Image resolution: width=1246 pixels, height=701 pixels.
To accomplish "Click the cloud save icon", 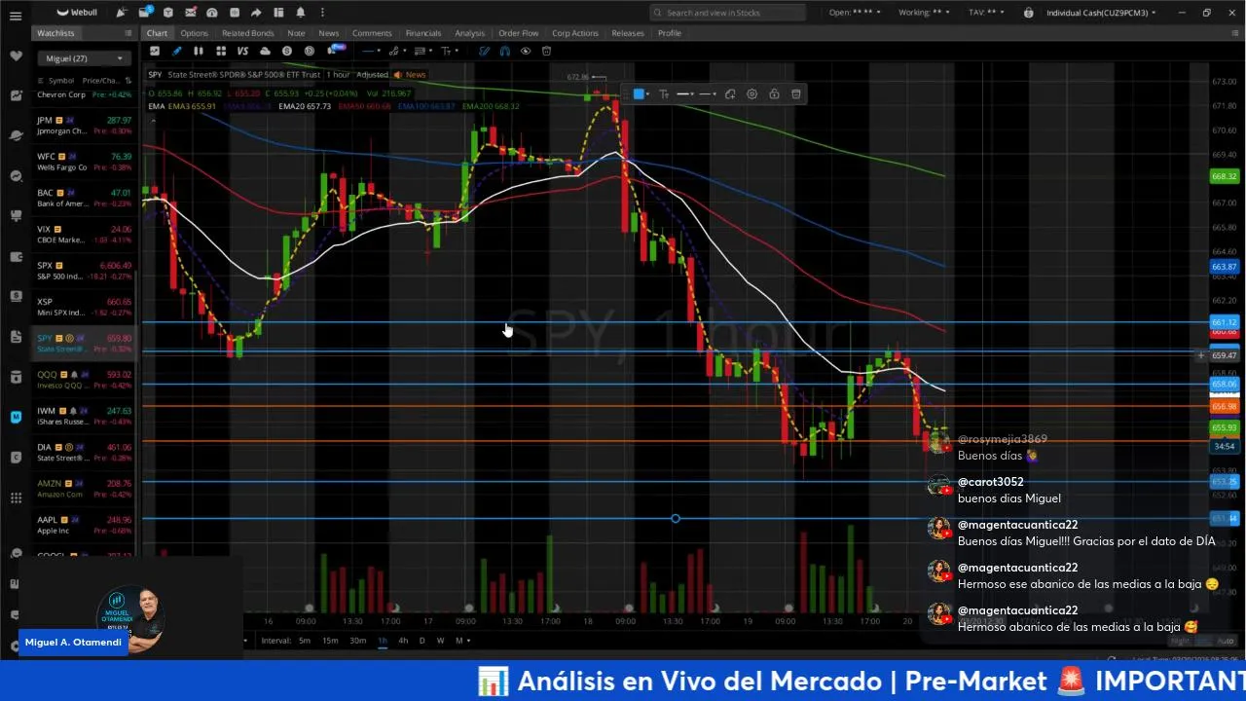I will [x=265, y=51].
